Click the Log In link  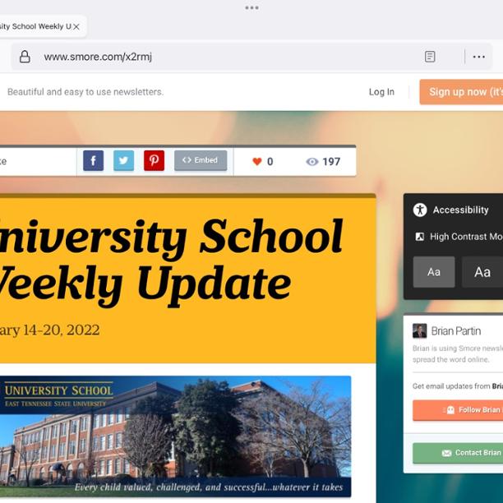coord(381,92)
